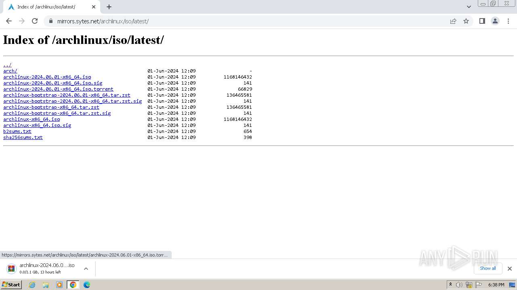The width and height of the screenshot is (517, 290).
Task: Expand the download item options chevron
Action: (86, 269)
